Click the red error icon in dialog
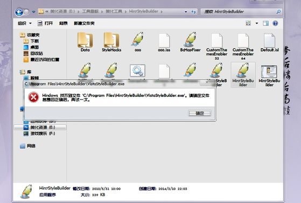The height and width of the screenshot is (203, 301). (33, 97)
